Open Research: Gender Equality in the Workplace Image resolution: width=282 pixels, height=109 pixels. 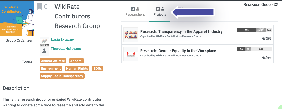click(x=178, y=51)
